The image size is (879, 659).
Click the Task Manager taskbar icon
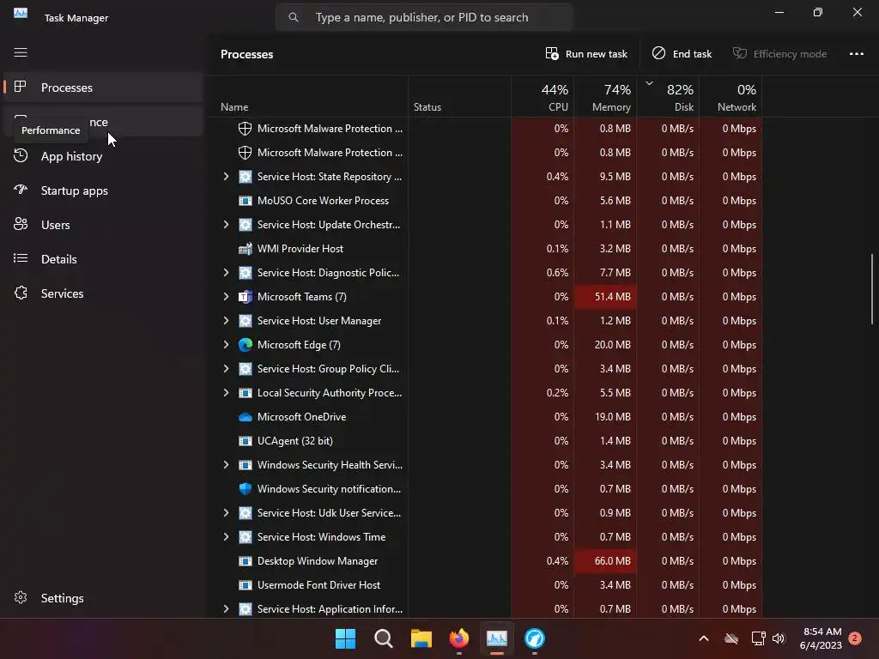(497, 638)
